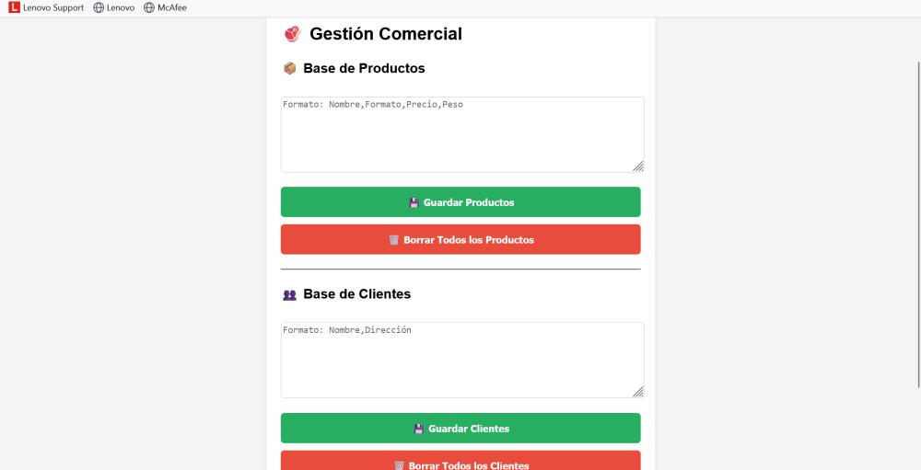Click floppy disk icon in Guardar Clientes
Image resolution: width=921 pixels, height=470 pixels.
418,429
